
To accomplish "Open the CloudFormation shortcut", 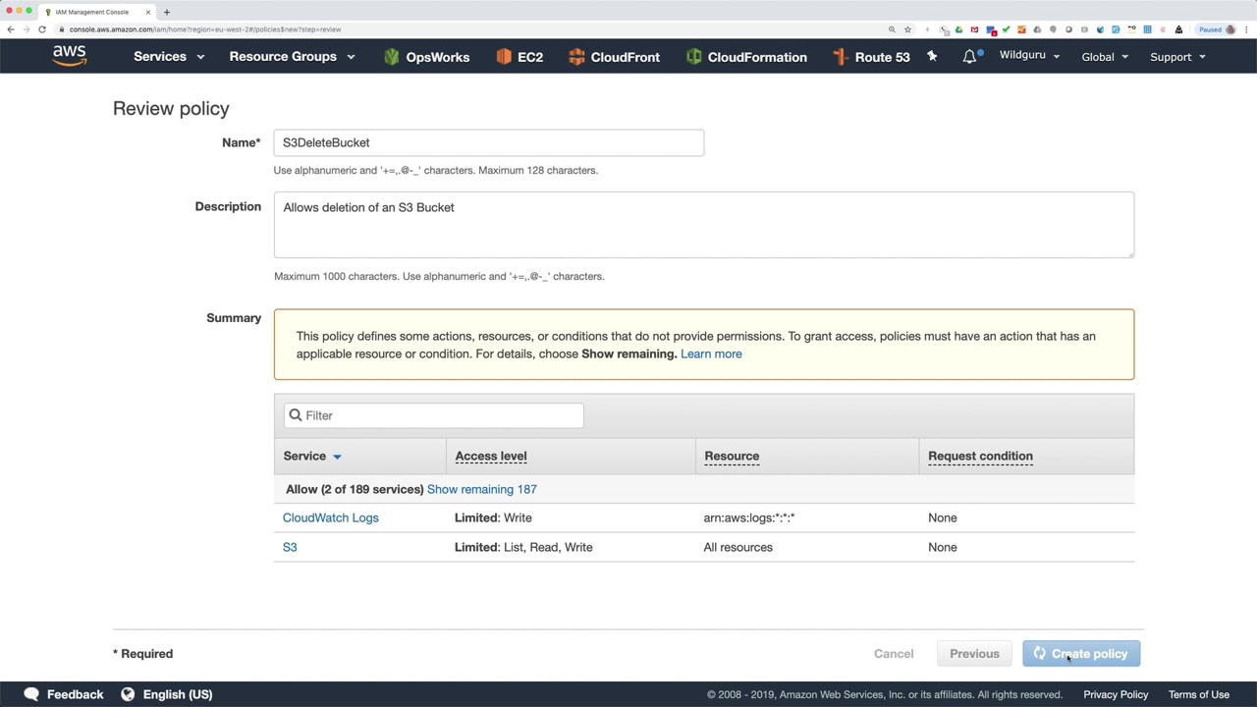I will coord(746,57).
